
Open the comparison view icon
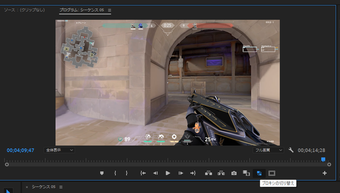tap(246, 173)
